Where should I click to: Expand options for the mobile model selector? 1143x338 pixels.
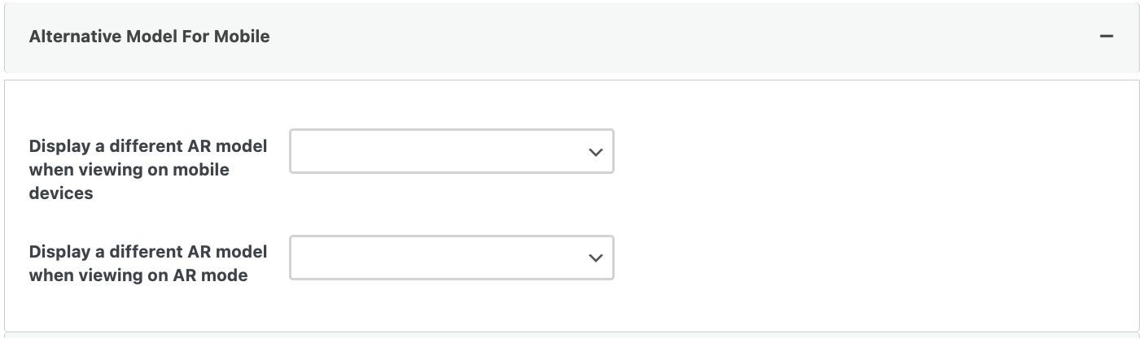tap(451, 151)
